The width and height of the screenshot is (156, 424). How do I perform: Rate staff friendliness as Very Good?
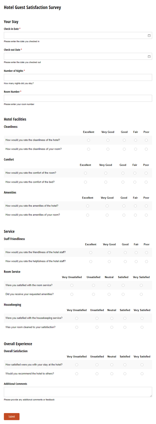[x=109, y=253]
